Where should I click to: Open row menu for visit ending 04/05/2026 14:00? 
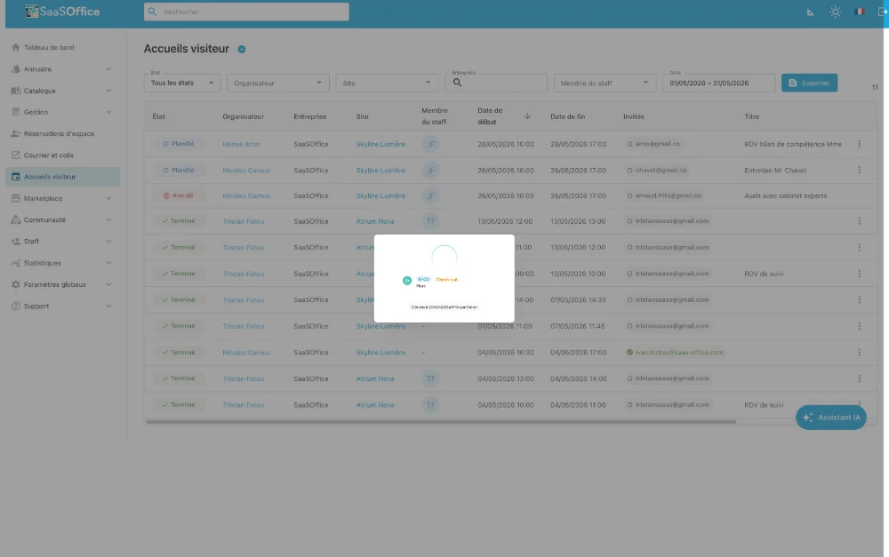point(859,378)
